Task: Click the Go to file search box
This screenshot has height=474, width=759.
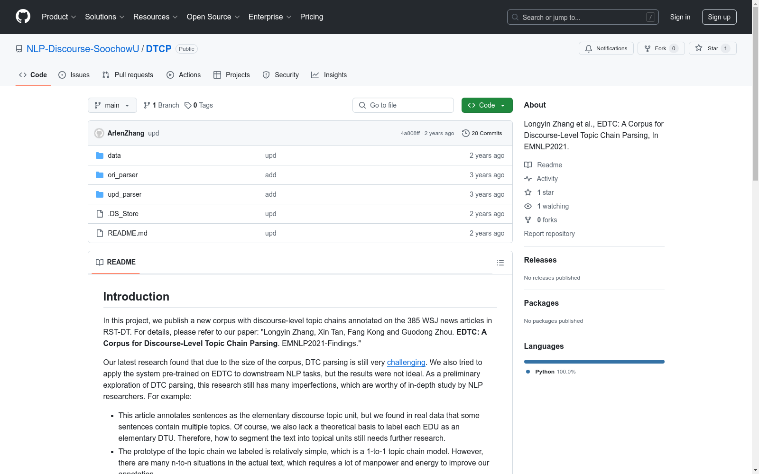Action: 403,105
